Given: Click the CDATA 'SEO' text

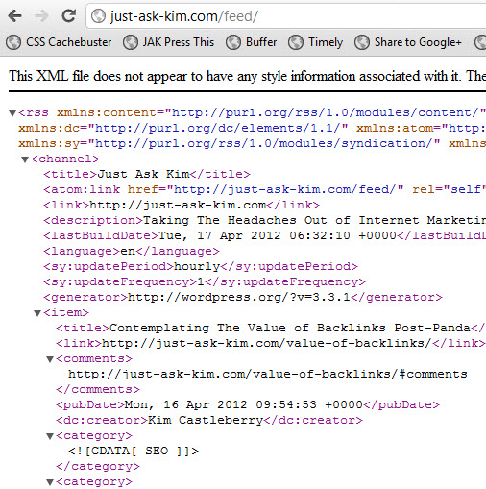Looking at the screenshot, I should click(134, 451).
